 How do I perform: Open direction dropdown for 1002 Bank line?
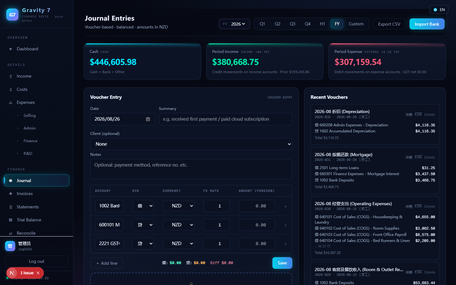[143, 206]
